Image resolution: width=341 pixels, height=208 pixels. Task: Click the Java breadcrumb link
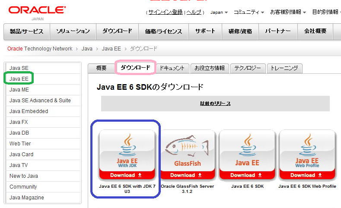87,49
